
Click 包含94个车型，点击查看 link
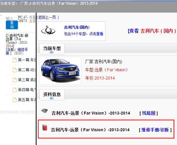(x=84, y=34)
